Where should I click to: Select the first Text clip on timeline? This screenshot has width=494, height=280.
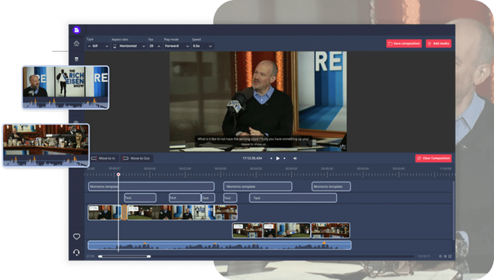click(140, 198)
